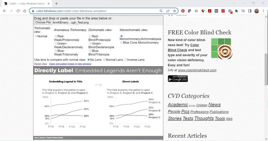Open the Publications category
This screenshot has width=268, height=141.
click(219, 112)
